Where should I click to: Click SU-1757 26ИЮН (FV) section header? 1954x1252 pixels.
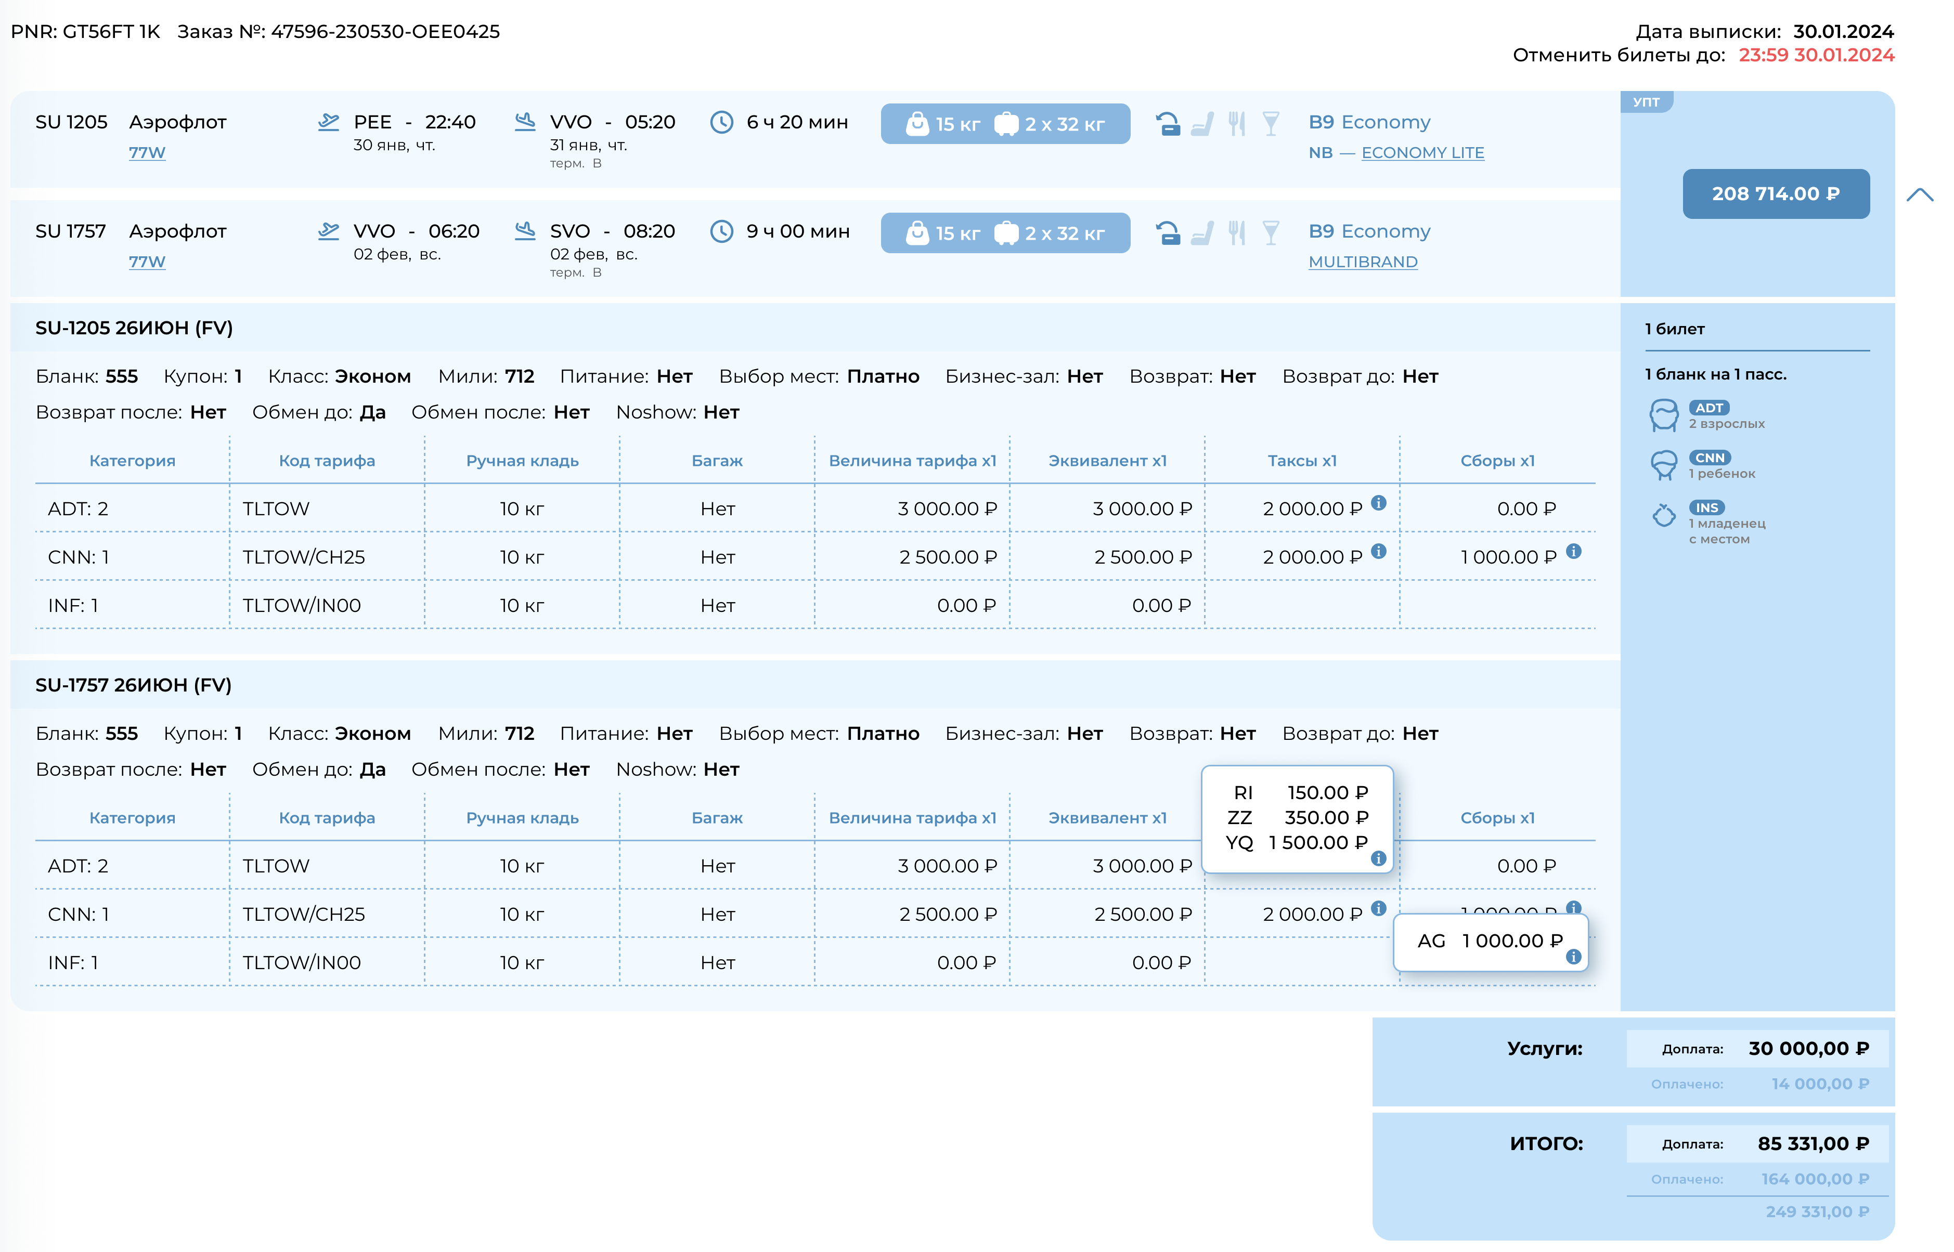133,685
